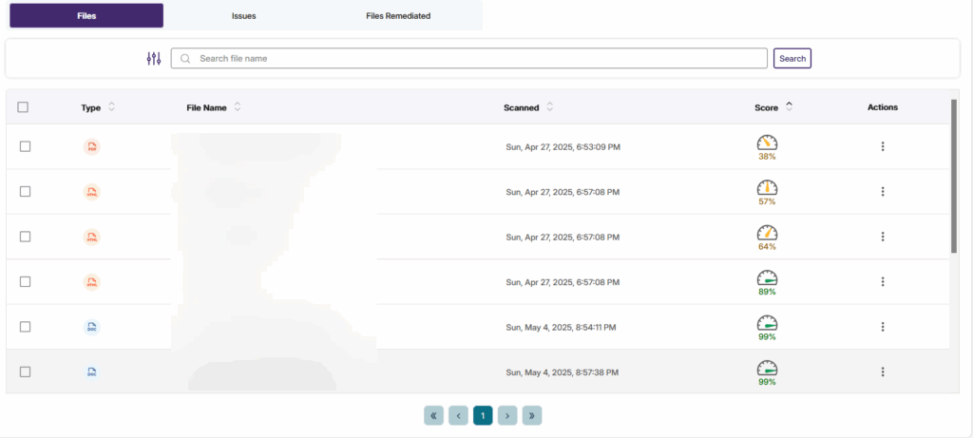
Task: Click DOC file icon in 8:54:11 PM row
Action: coord(92,327)
